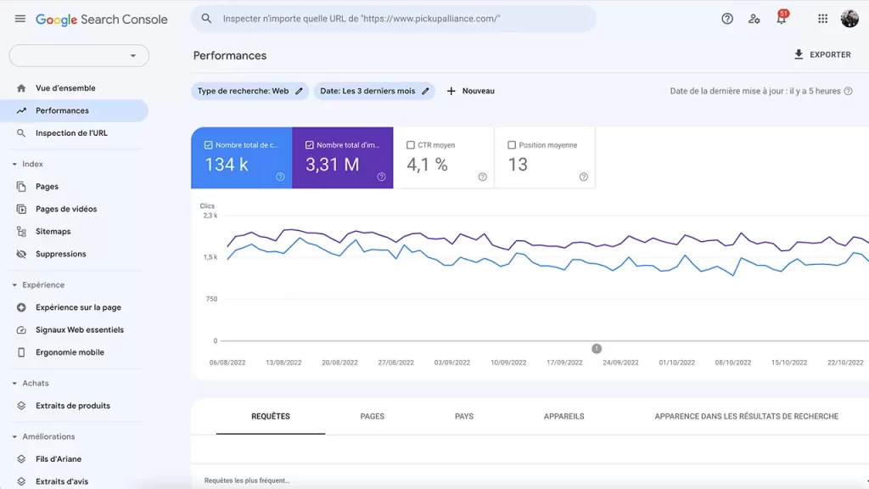This screenshot has height=489, width=869.
Task: Show help for last update date
Action: pos(848,91)
